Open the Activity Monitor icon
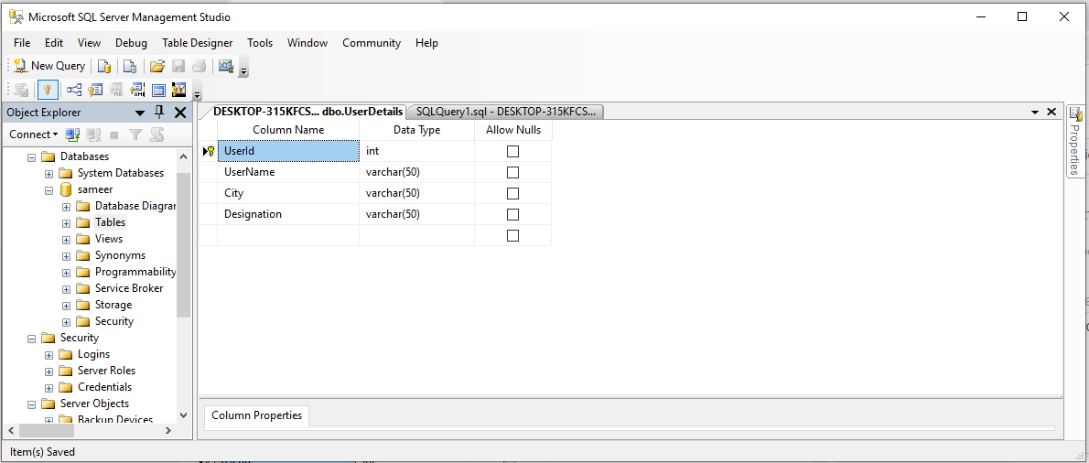 pos(225,66)
